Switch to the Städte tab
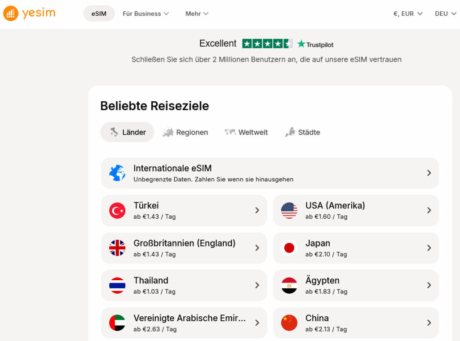Viewport: 460px width, 341px height. (x=302, y=132)
